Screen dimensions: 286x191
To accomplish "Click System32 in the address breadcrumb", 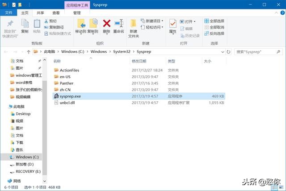I will pyautogui.click(x=122, y=52).
